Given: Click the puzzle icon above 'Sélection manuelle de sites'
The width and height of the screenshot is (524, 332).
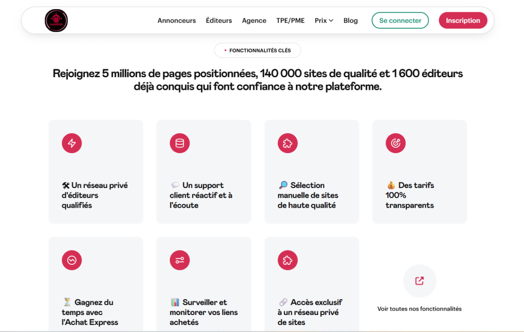Looking at the screenshot, I should click(288, 143).
